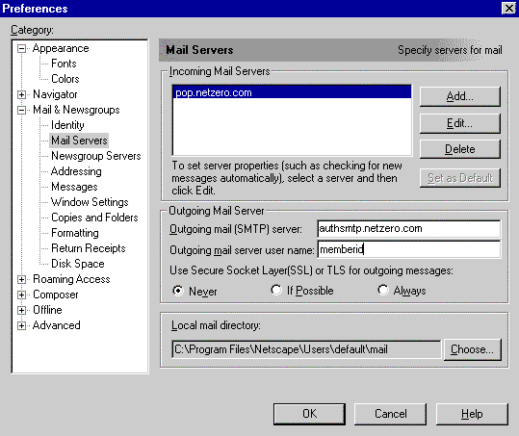Add a new incoming mail server
519x436 pixels.
pyautogui.click(x=459, y=96)
